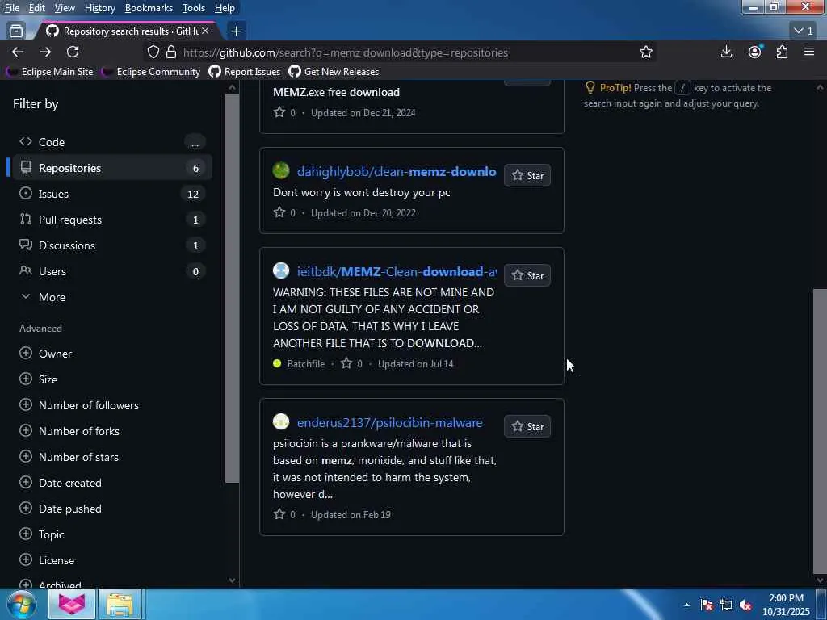The height and width of the screenshot is (620, 827).
Task: Filter results by Code
Action: [x=111, y=142]
